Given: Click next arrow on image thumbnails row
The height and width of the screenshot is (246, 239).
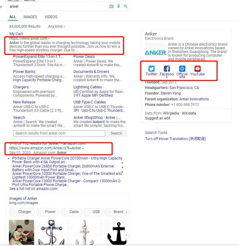Looking at the screenshot, I should click(x=126, y=235).
